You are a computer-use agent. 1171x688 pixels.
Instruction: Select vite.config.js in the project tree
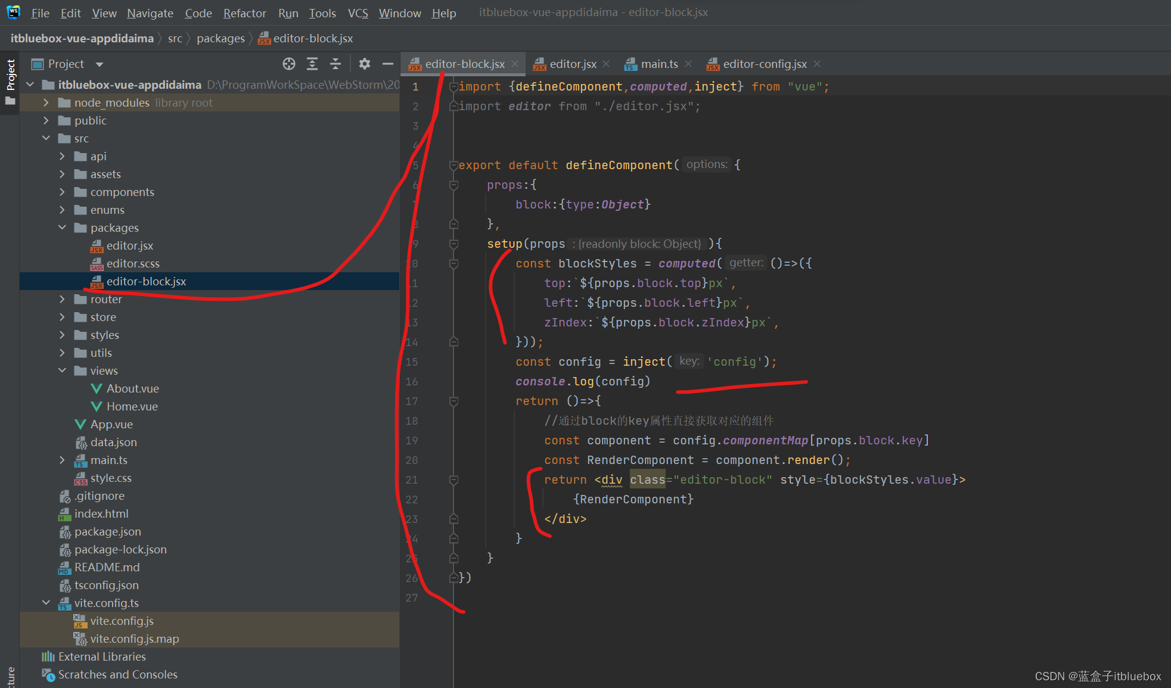tap(122, 621)
